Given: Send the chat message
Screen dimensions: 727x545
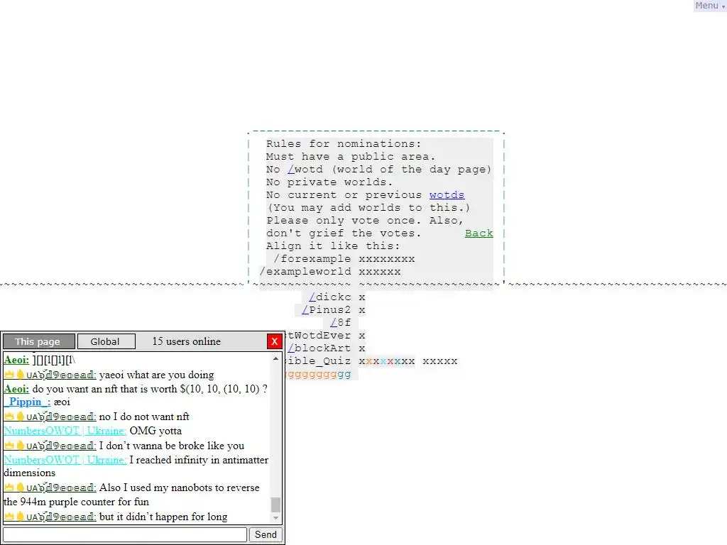Looking at the screenshot, I should pos(266,534).
